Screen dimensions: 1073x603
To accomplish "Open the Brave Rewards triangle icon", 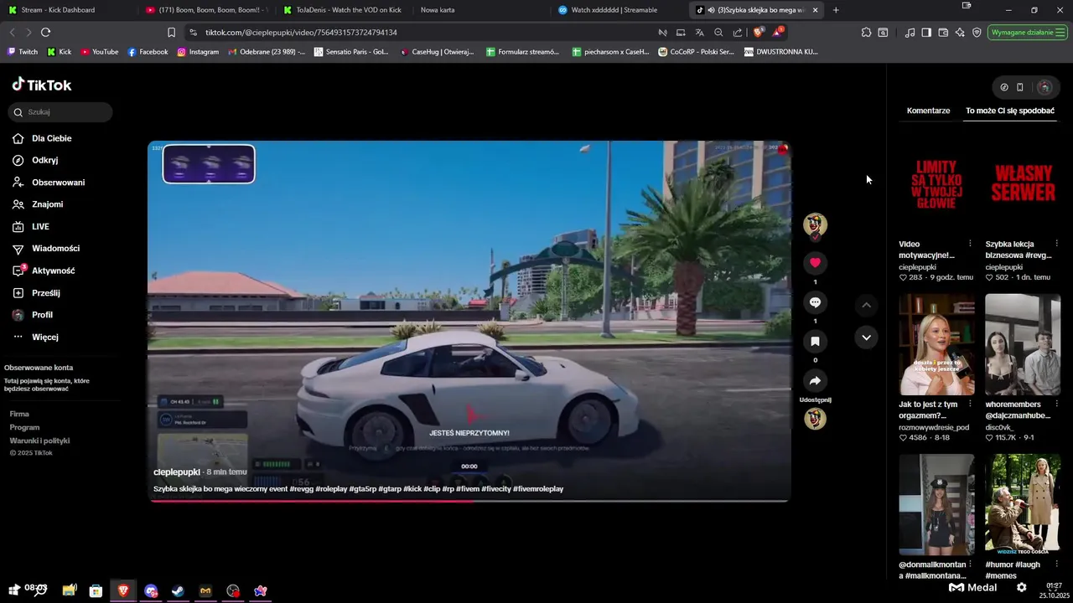I will click(777, 32).
